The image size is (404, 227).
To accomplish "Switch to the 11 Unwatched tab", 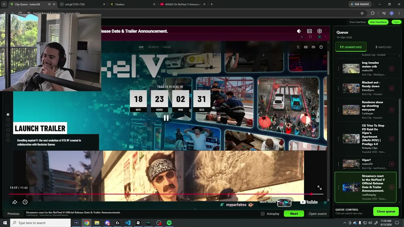I will (x=351, y=47).
